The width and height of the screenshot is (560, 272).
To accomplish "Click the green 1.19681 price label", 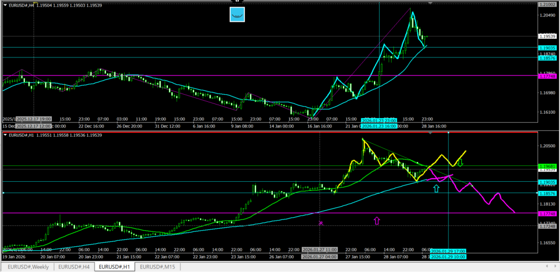I will [547, 166].
